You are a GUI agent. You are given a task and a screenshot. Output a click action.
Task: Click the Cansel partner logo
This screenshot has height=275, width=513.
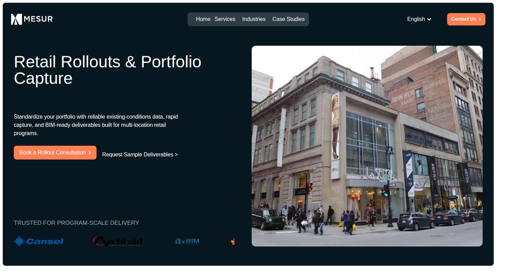pos(38,241)
